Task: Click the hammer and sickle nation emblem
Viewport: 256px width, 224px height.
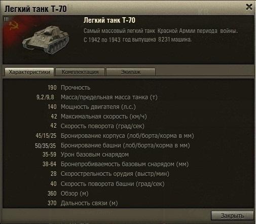Action: 14,25
